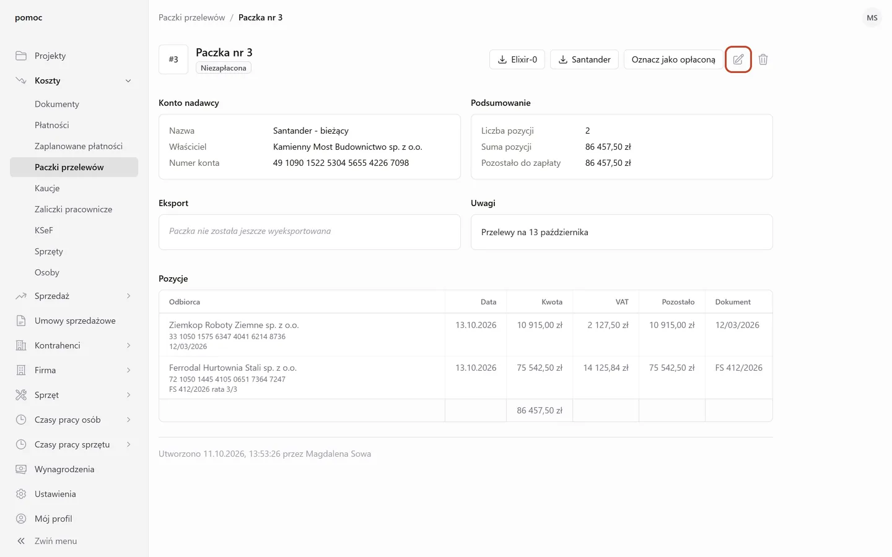Collapse the Koszty section chevron
The image size is (892, 557).
[128, 80]
